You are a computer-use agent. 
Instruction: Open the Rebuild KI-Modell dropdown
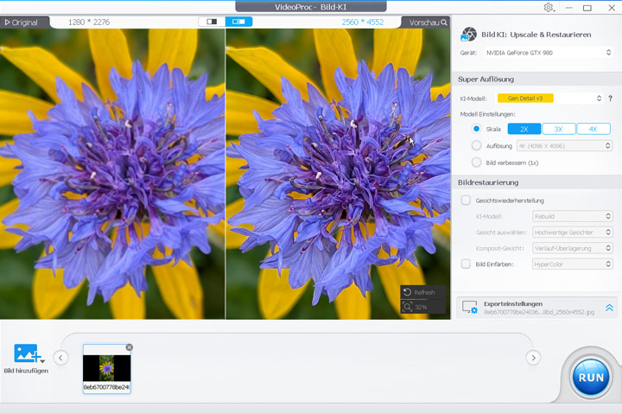[573, 216]
